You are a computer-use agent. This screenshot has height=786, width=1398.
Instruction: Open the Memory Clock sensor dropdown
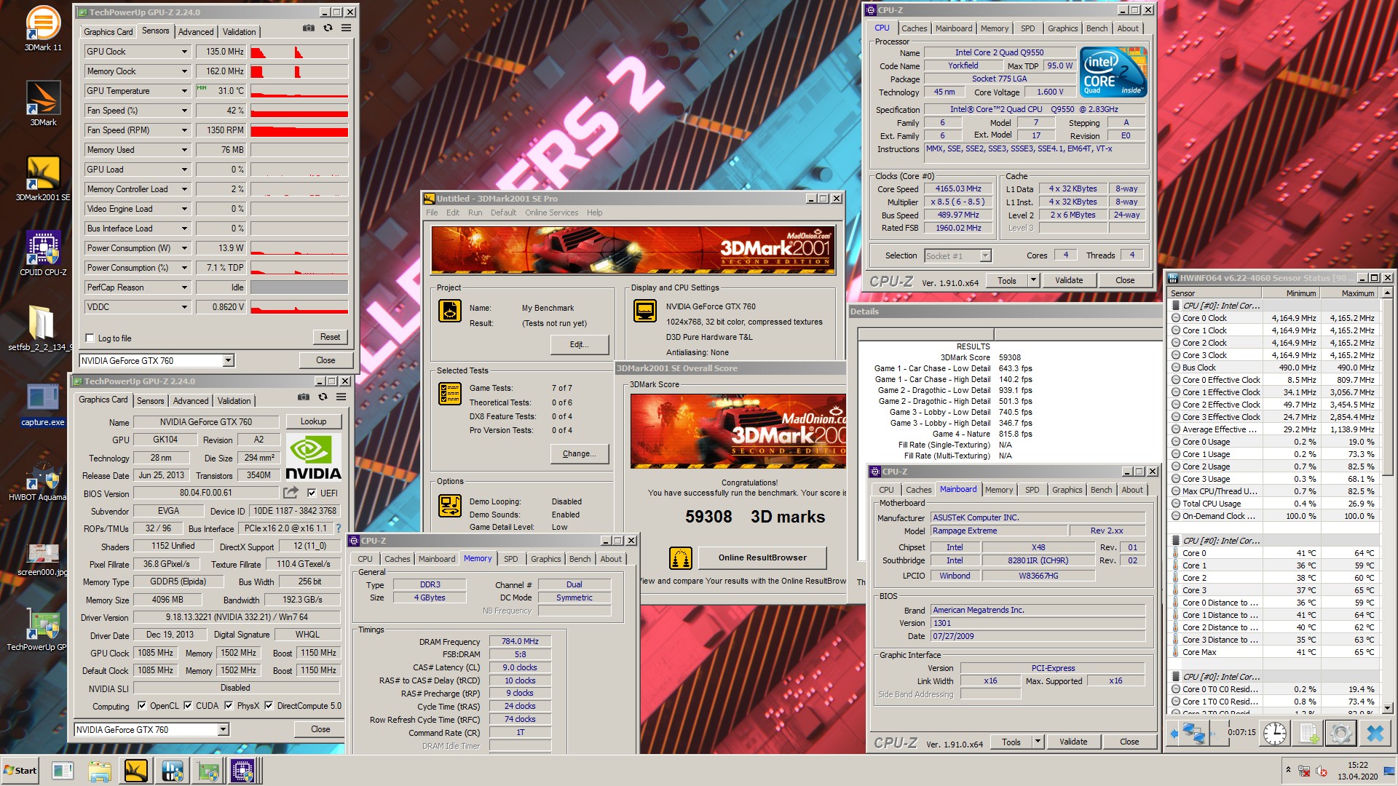pos(184,71)
